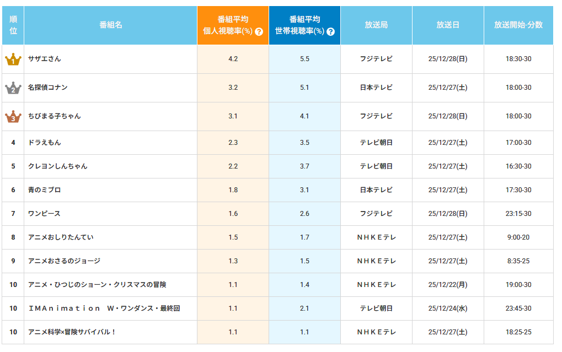Select the 名探偵コナン program title
Image resolution: width=562 pixels, height=352 pixels.
point(48,88)
